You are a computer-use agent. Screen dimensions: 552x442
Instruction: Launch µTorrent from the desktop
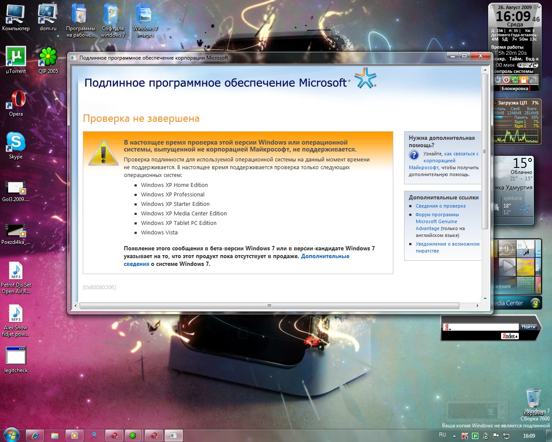(16, 60)
